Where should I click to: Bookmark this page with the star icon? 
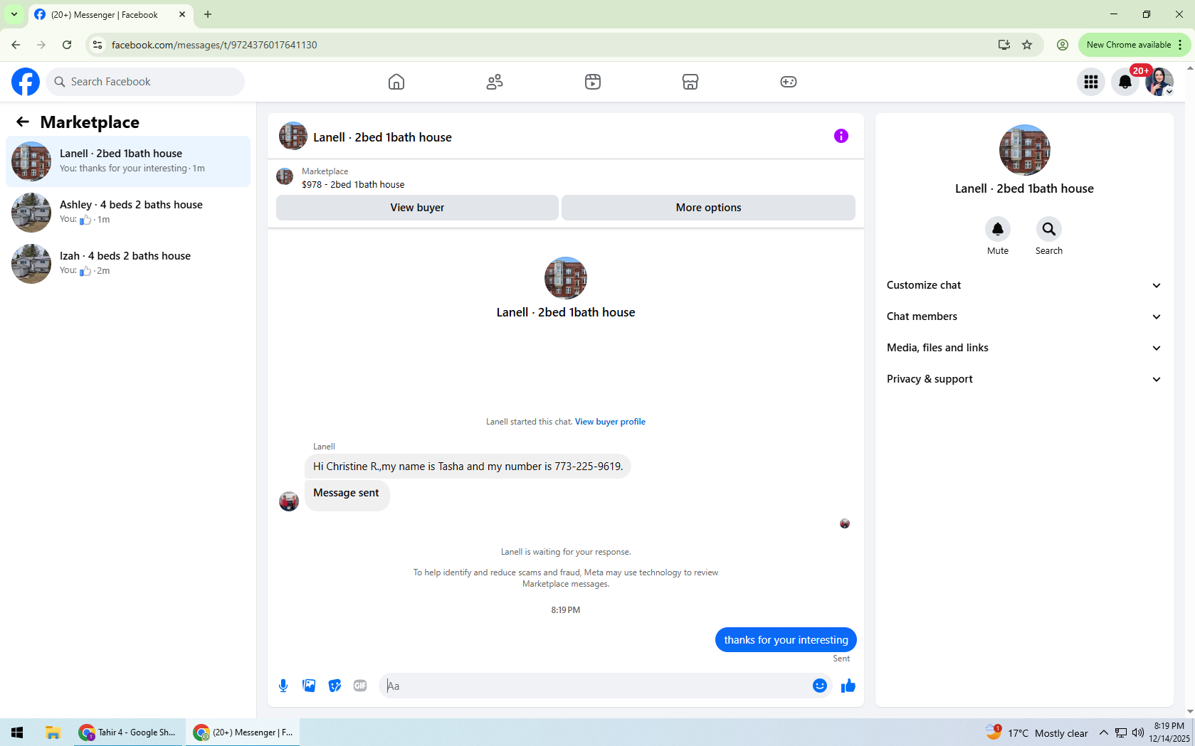click(1027, 45)
